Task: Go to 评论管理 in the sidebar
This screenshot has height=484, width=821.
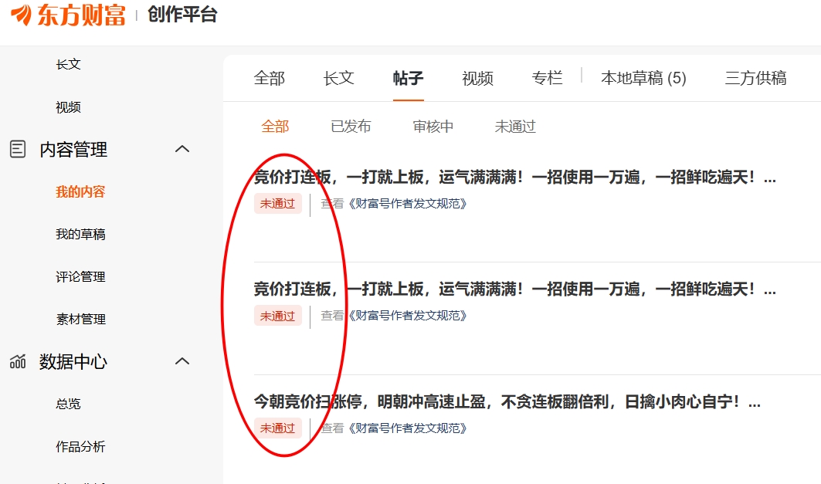Action: coord(80,276)
